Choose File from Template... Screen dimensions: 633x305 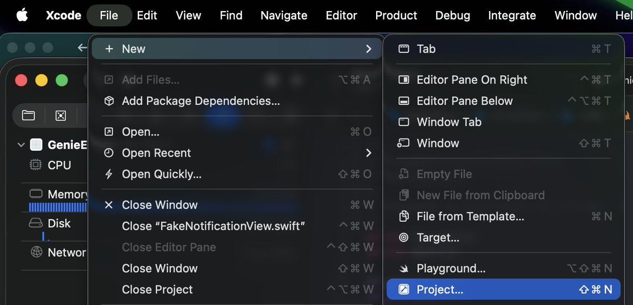coord(504,216)
